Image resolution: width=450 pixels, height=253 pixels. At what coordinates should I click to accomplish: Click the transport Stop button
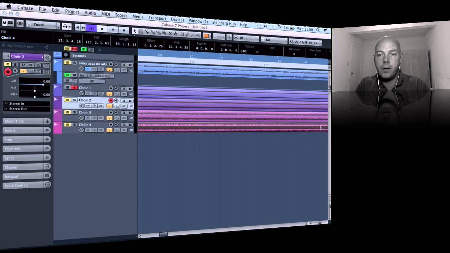tap(102, 29)
